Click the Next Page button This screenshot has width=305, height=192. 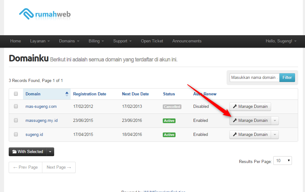(59, 167)
